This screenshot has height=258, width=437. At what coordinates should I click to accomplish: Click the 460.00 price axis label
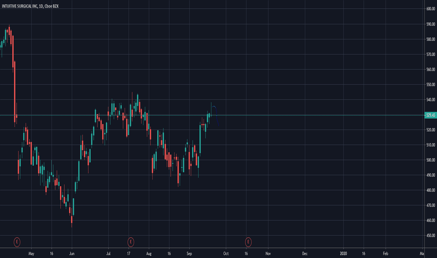pos(430,220)
